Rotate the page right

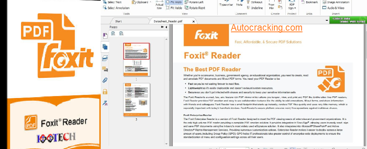195,8
